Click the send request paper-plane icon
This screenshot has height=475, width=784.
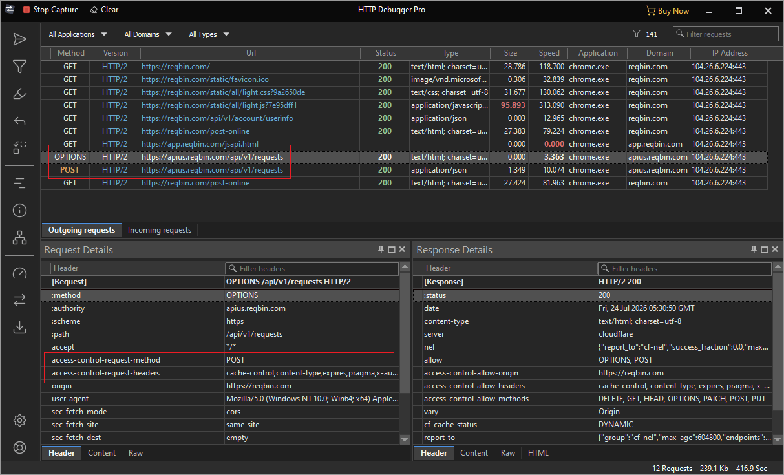(19, 39)
